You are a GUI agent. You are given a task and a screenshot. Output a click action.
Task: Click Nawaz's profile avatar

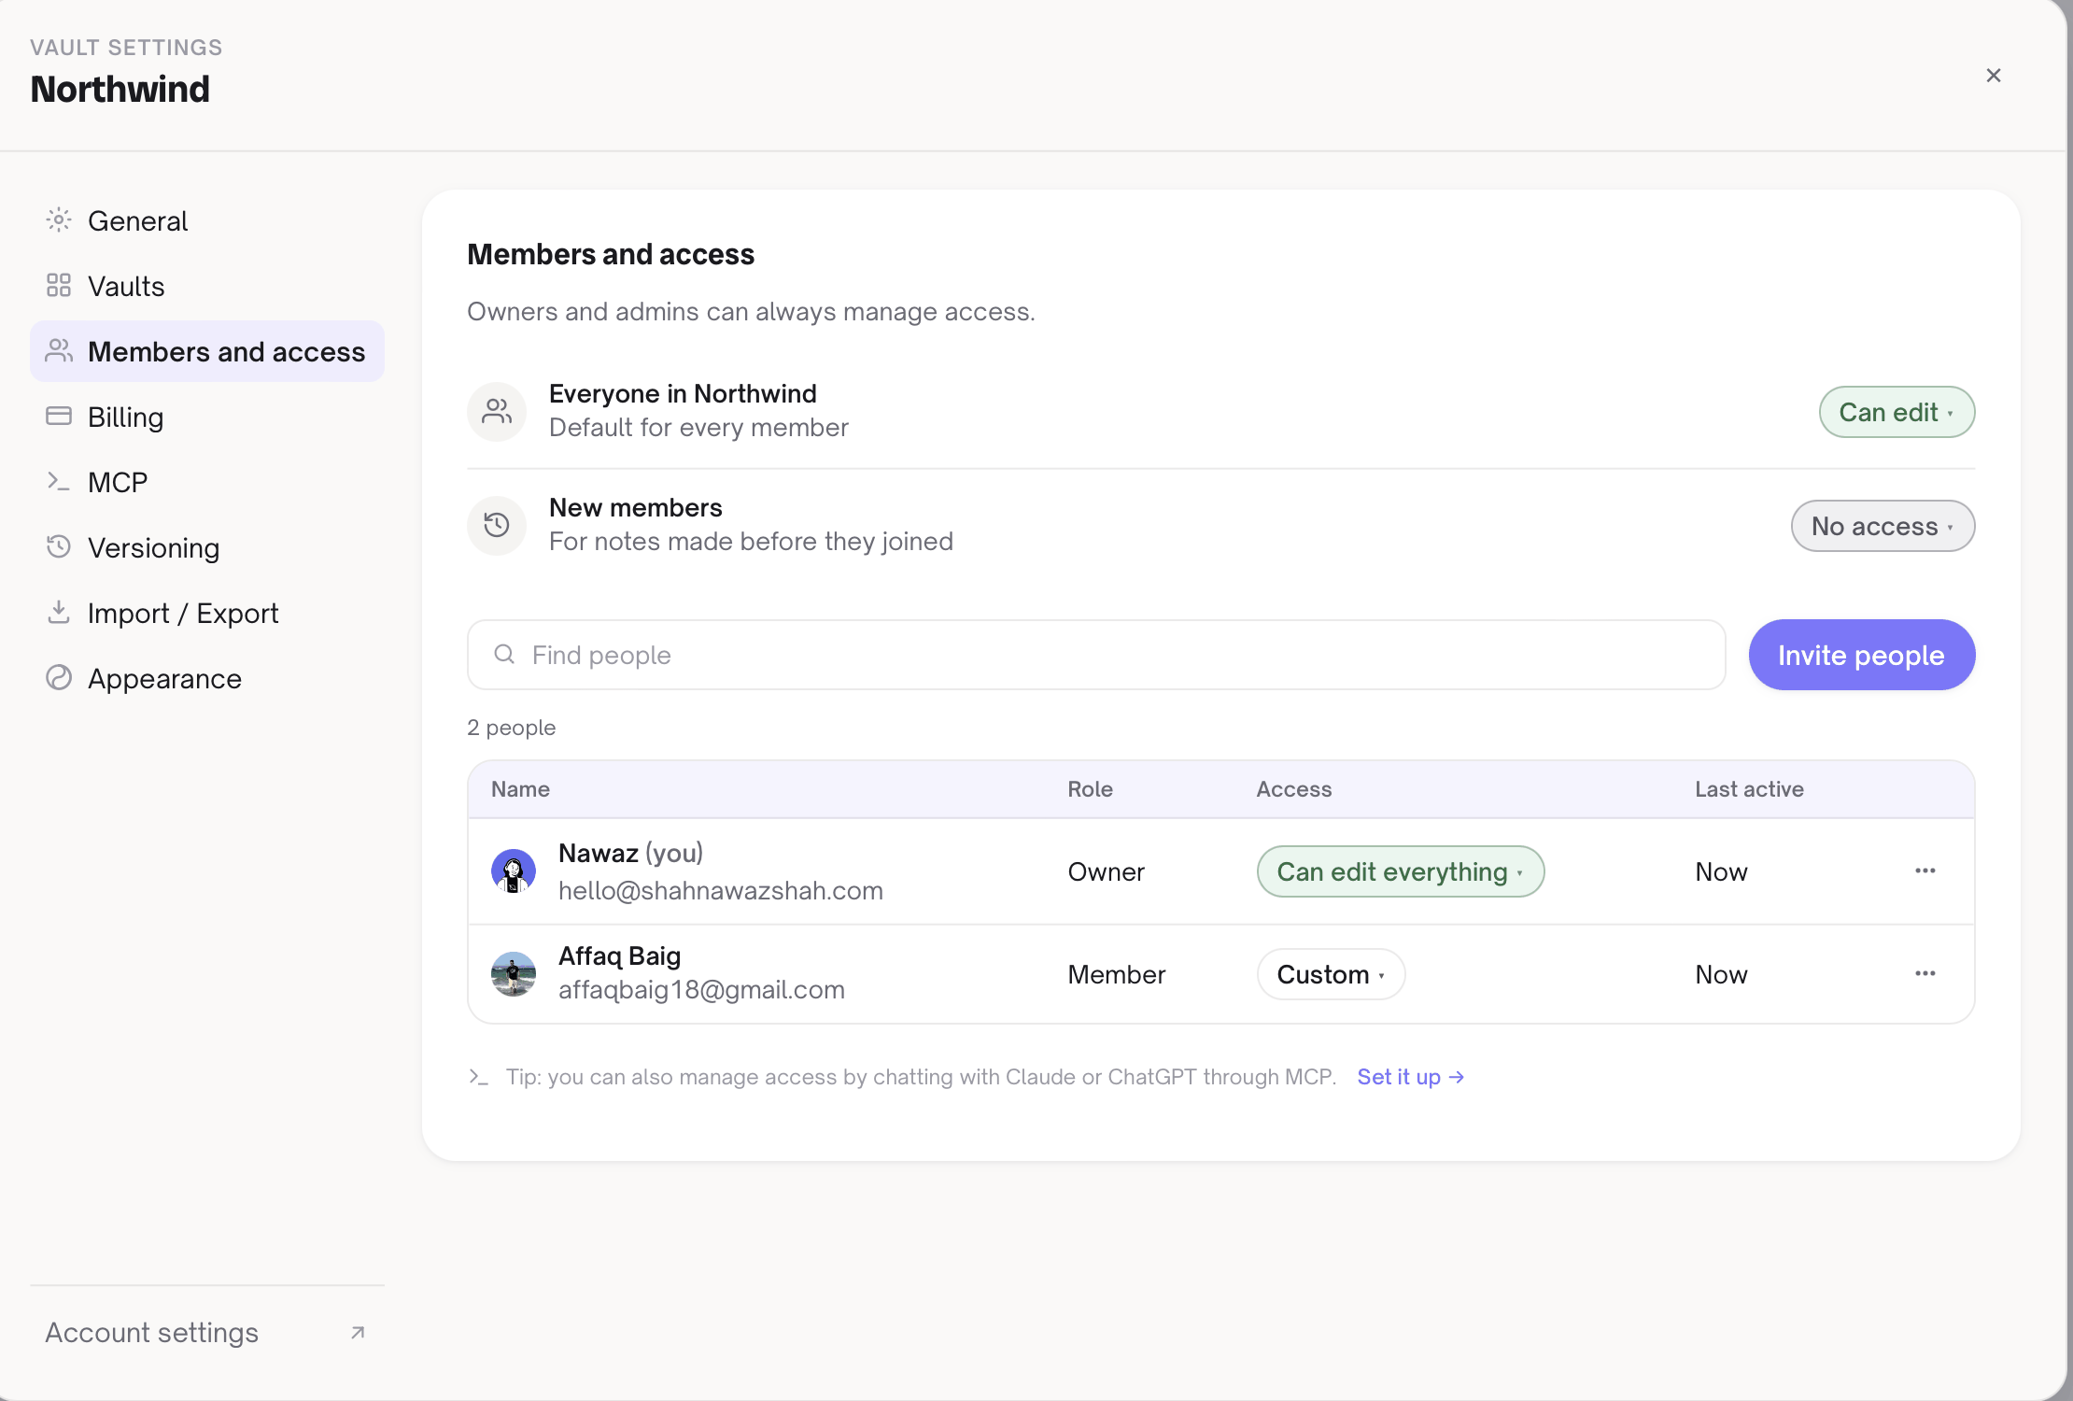click(514, 871)
